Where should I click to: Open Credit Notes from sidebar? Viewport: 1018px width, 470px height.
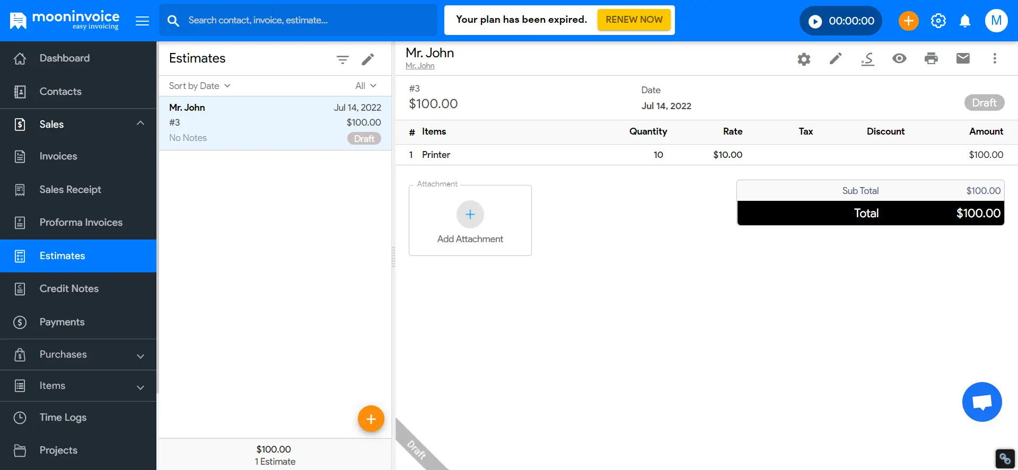pyautogui.click(x=78, y=289)
